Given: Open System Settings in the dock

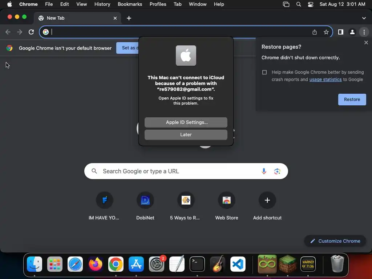Looking at the screenshot, I should tap(157, 264).
